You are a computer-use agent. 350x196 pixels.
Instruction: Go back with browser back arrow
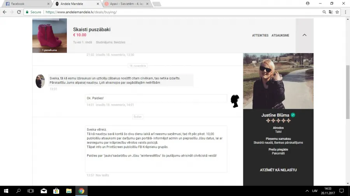pyautogui.click(x=5, y=12)
